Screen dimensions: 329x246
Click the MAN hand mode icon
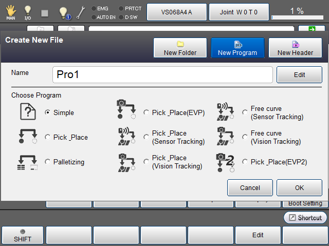coord(11,11)
